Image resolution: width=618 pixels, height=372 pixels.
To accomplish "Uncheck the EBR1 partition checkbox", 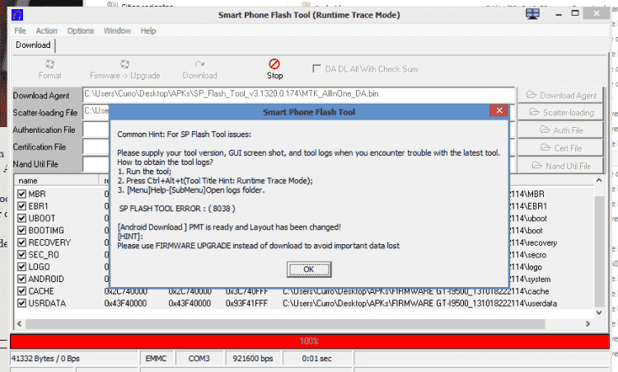I will [x=21, y=206].
